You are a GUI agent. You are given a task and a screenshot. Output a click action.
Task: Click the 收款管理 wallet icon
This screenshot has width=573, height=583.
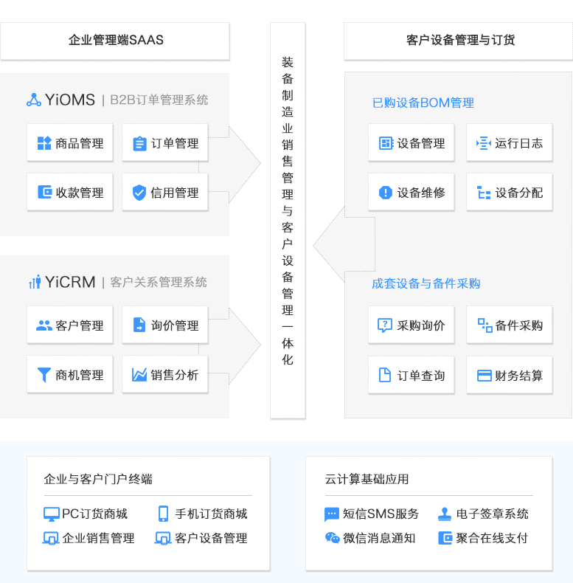[x=44, y=192]
